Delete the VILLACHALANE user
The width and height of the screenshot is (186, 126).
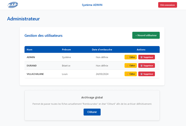point(146,74)
